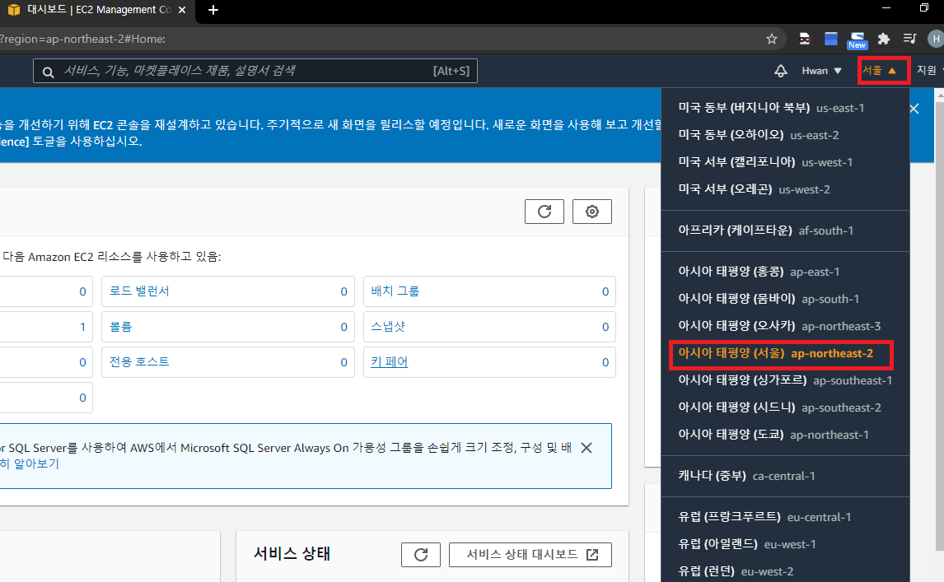Select region ca-central-1 캐나다 중부
The width and height of the screenshot is (944, 582).
click(746, 476)
